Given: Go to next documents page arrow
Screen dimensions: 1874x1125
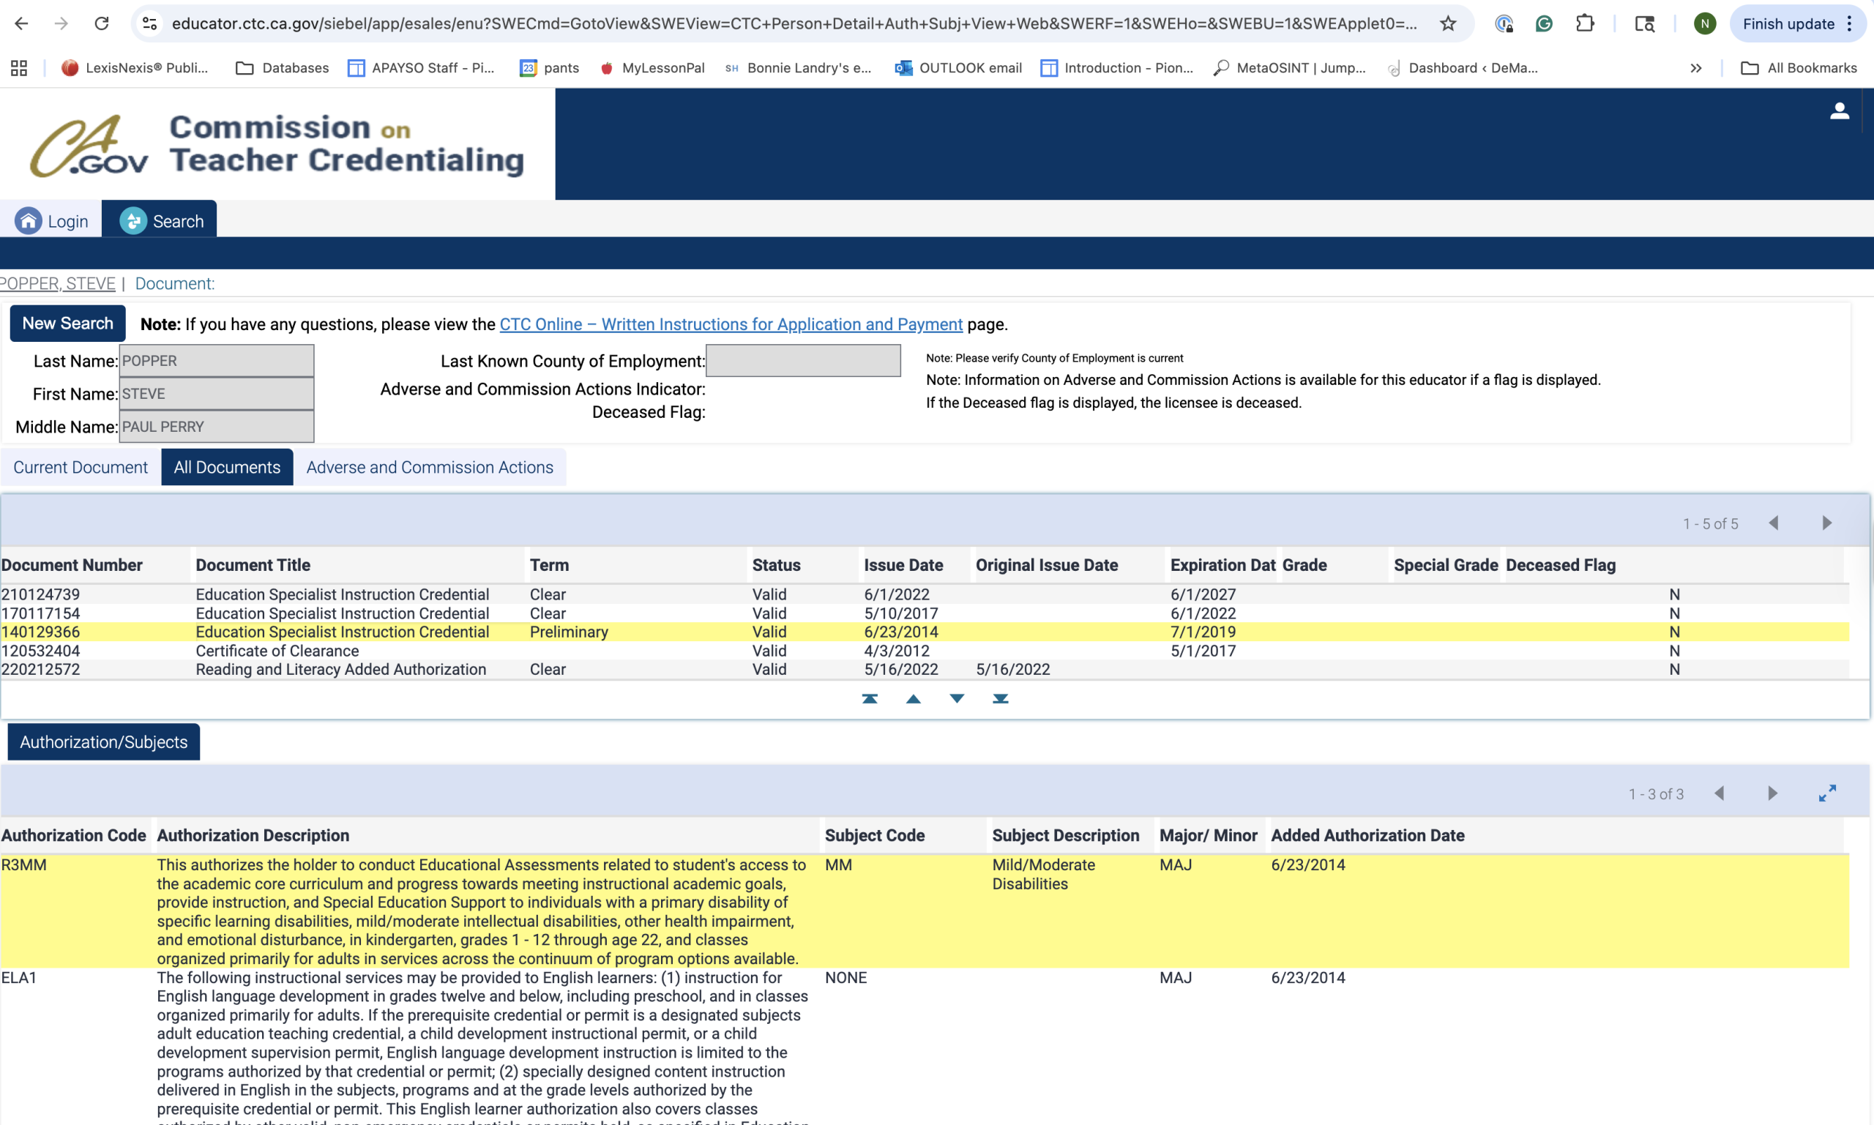Looking at the screenshot, I should tap(1827, 523).
